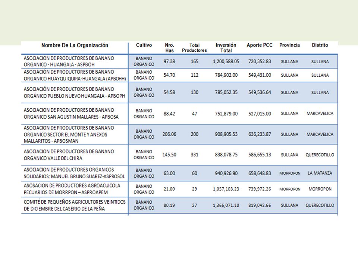
Task: Click investment total 1,365,071.10
Action: (x=226, y=205)
